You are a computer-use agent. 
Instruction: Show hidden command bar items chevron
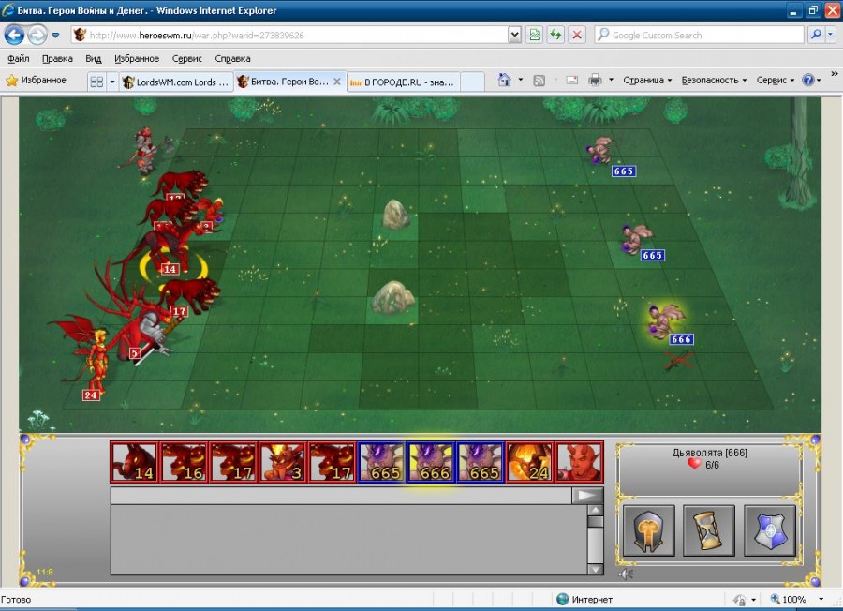834,74
